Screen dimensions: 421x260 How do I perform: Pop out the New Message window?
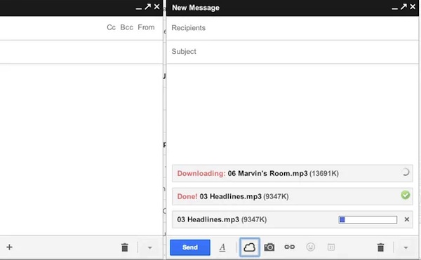point(403,7)
